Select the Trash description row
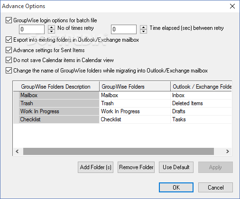The height and width of the screenshot is (199, 240). tap(59, 103)
